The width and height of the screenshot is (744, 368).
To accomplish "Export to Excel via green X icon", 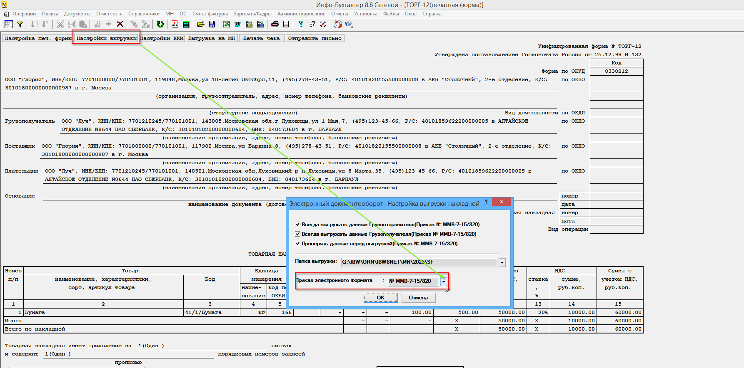I will coord(227,24).
